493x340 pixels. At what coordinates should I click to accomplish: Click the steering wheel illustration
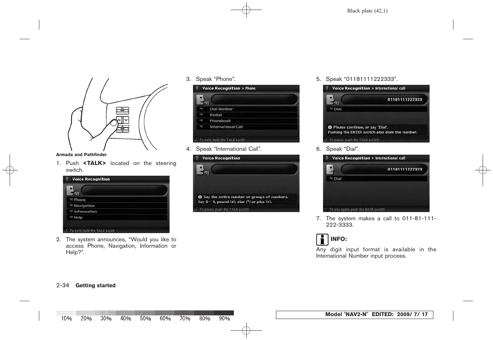click(x=118, y=114)
